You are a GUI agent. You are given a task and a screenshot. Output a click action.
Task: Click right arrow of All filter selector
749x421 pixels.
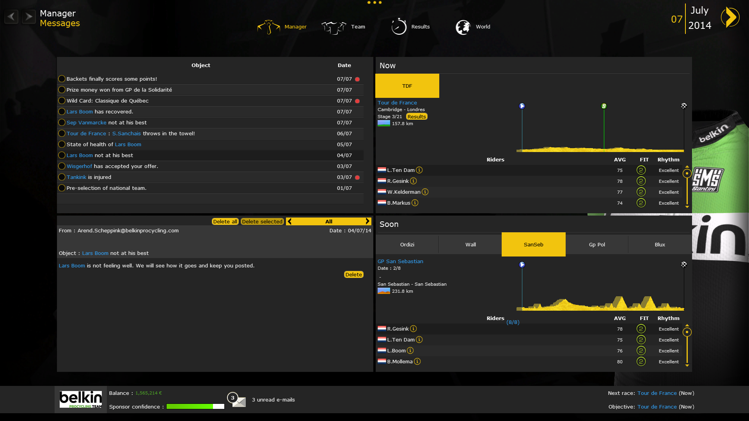coord(367,221)
